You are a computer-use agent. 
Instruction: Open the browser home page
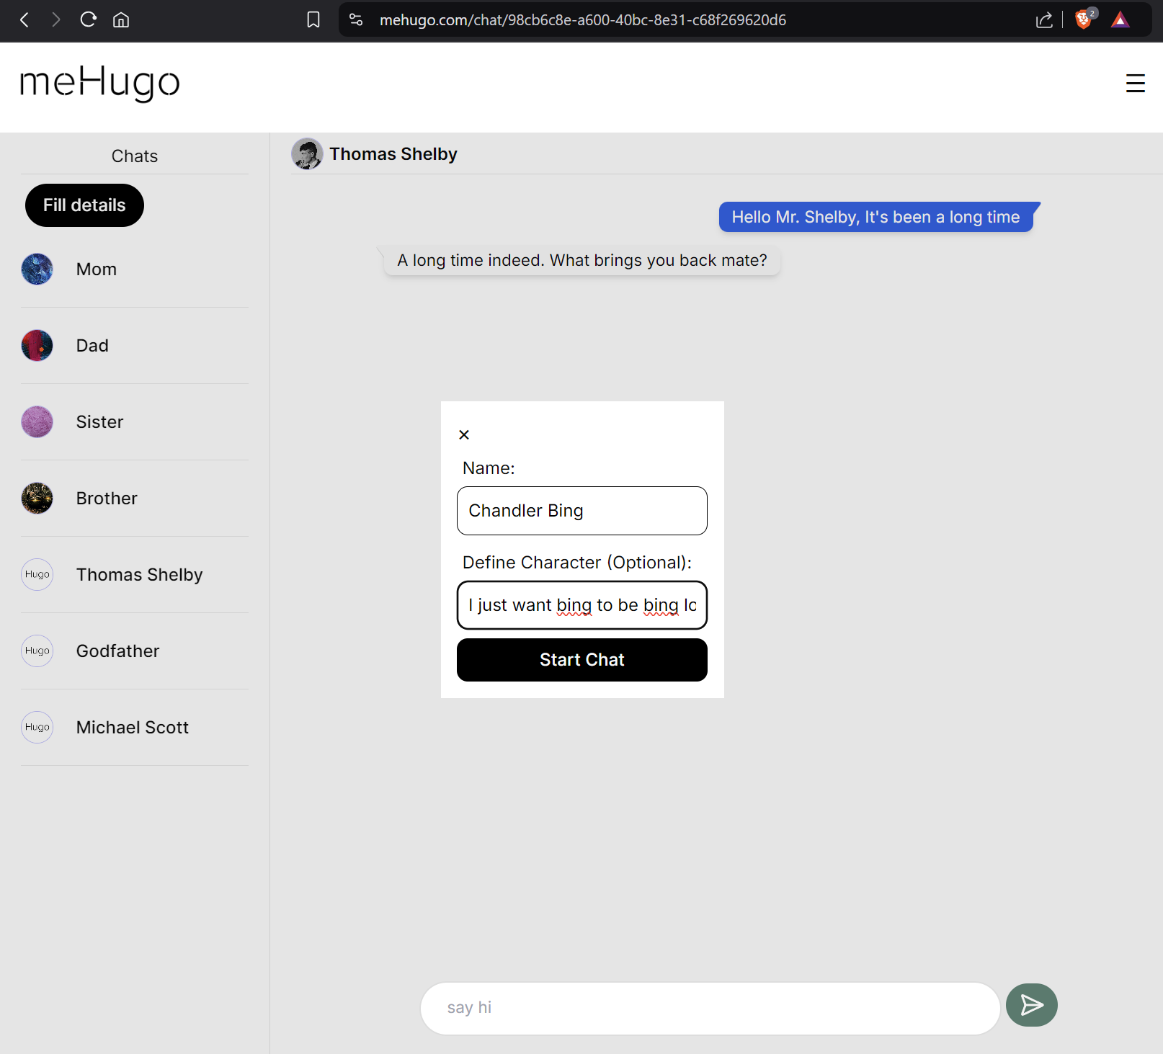point(121,20)
